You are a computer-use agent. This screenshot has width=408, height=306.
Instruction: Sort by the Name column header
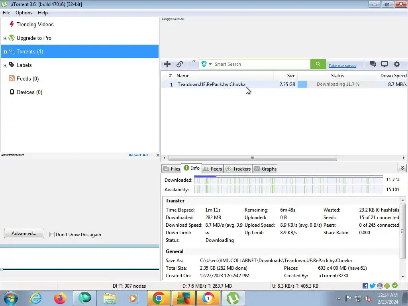[x=224, y=75]
